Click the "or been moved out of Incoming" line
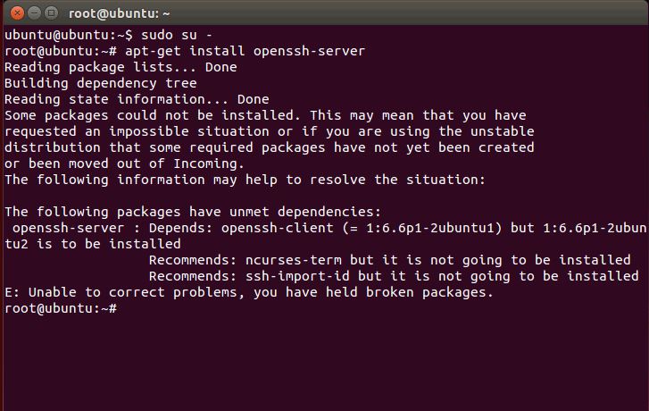This screenshot has width=649, height=411. click(124, 164)
